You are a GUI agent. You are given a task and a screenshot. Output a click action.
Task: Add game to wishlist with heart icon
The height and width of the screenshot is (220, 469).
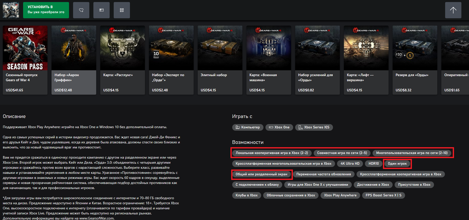coord(81,10)
